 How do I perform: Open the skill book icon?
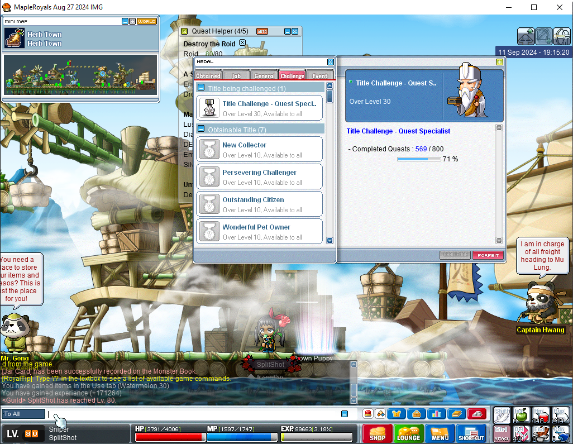(x=456, y=414)
